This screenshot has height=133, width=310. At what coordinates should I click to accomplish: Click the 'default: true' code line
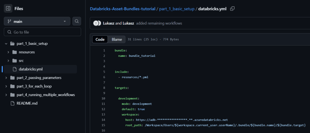pos(134,109)
